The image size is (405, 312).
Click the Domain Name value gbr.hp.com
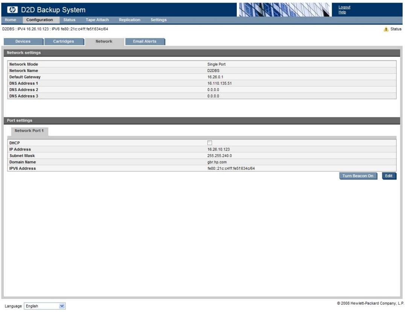click(217, 162)
